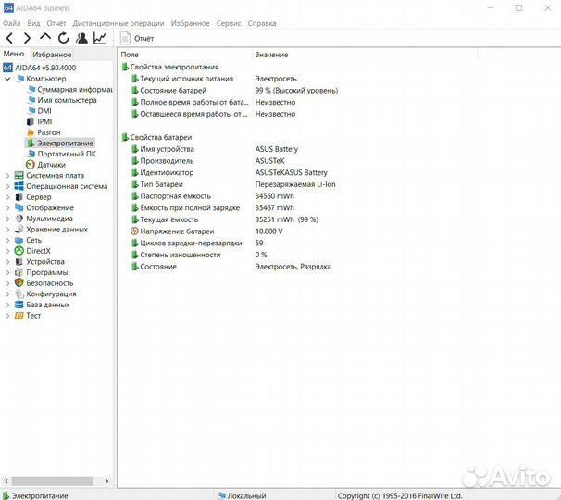The height and width of the screenshot is (500, 561).
Task: Click sidebar scrollbar right arrow
Action: (107, 481)
